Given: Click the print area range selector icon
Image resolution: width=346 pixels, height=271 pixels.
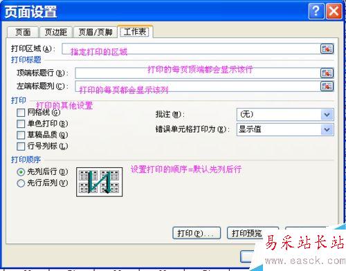Looking at the screenshot, I should pyautogui.click(x=327, y=49).
